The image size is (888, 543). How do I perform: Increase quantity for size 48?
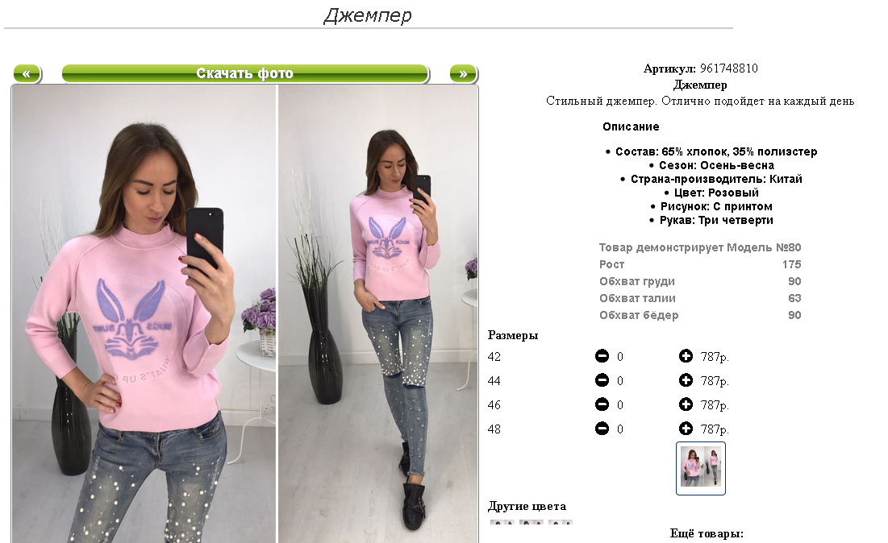pos(686,429)
